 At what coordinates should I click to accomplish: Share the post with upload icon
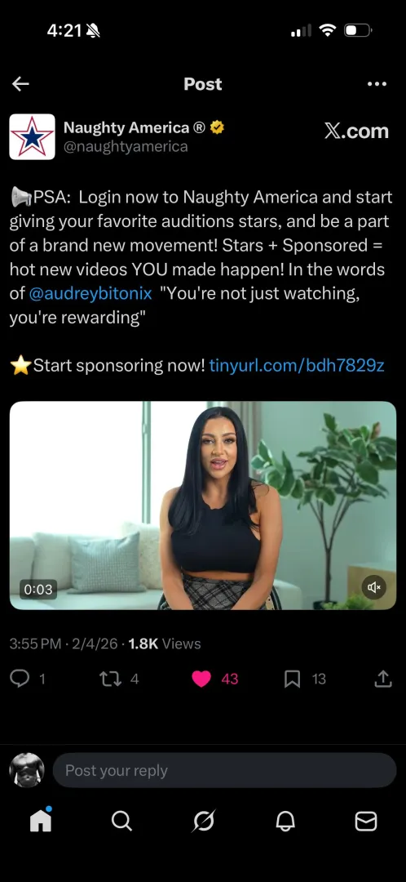coord(383,679)
